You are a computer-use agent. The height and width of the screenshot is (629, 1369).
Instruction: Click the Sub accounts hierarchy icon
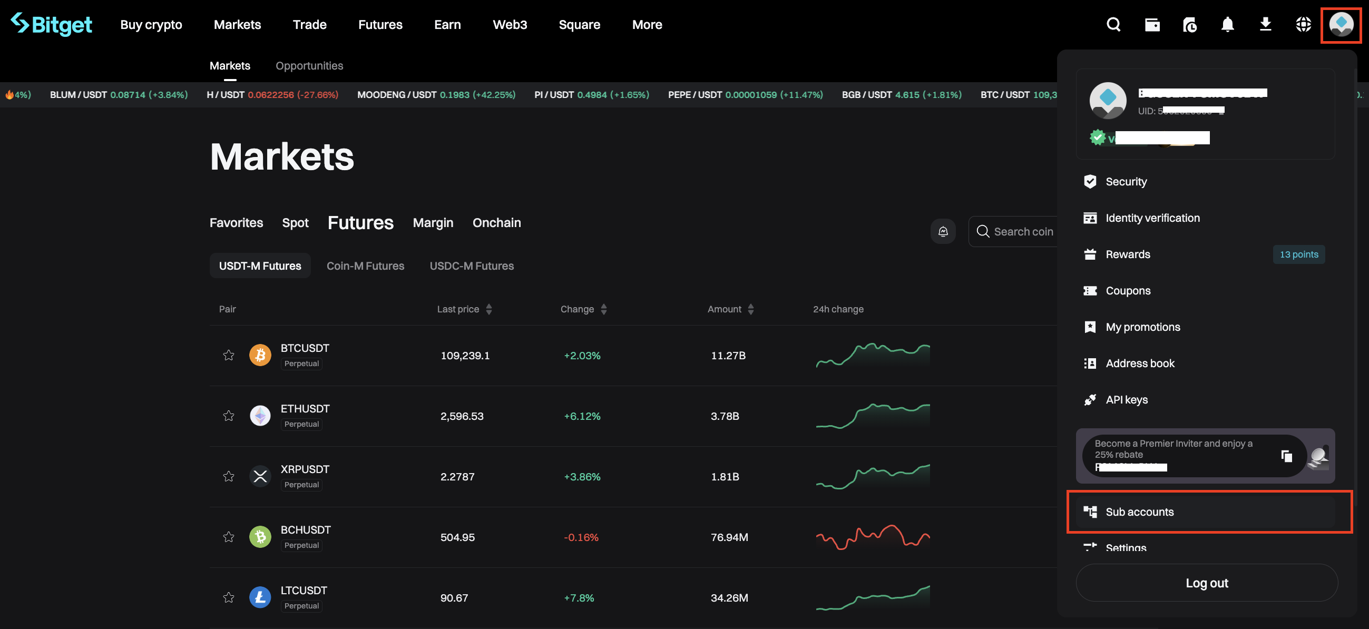(1090, 512)
